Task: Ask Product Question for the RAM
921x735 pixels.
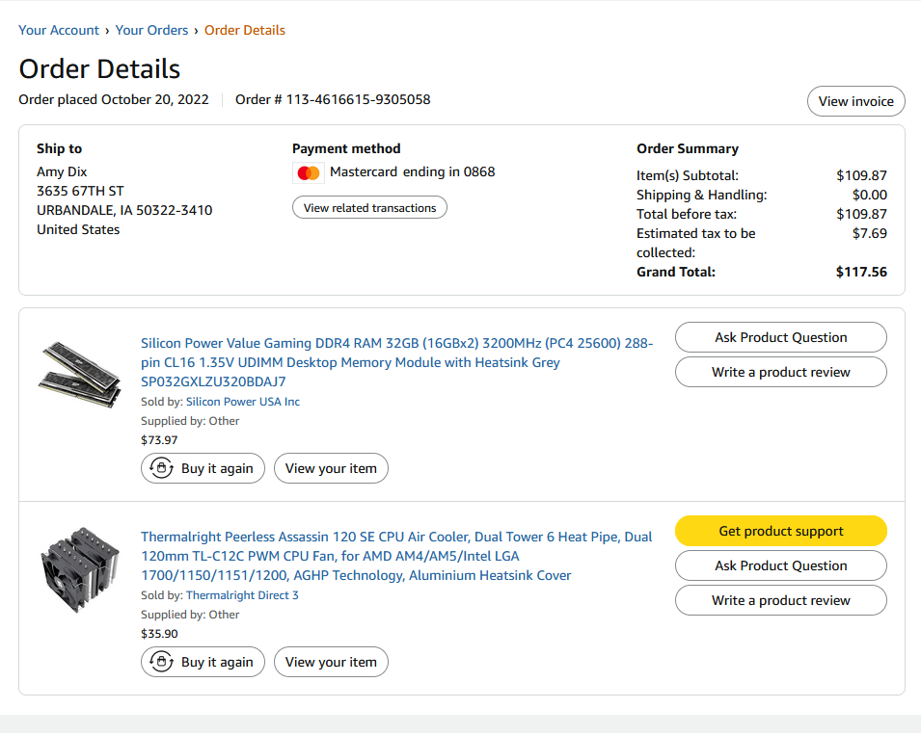Action: click(x=780, y=337)
